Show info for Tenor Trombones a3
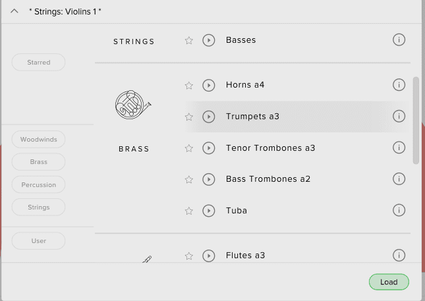Image resolution: width=425 pixels, height=301 pixels. point(399,148)
